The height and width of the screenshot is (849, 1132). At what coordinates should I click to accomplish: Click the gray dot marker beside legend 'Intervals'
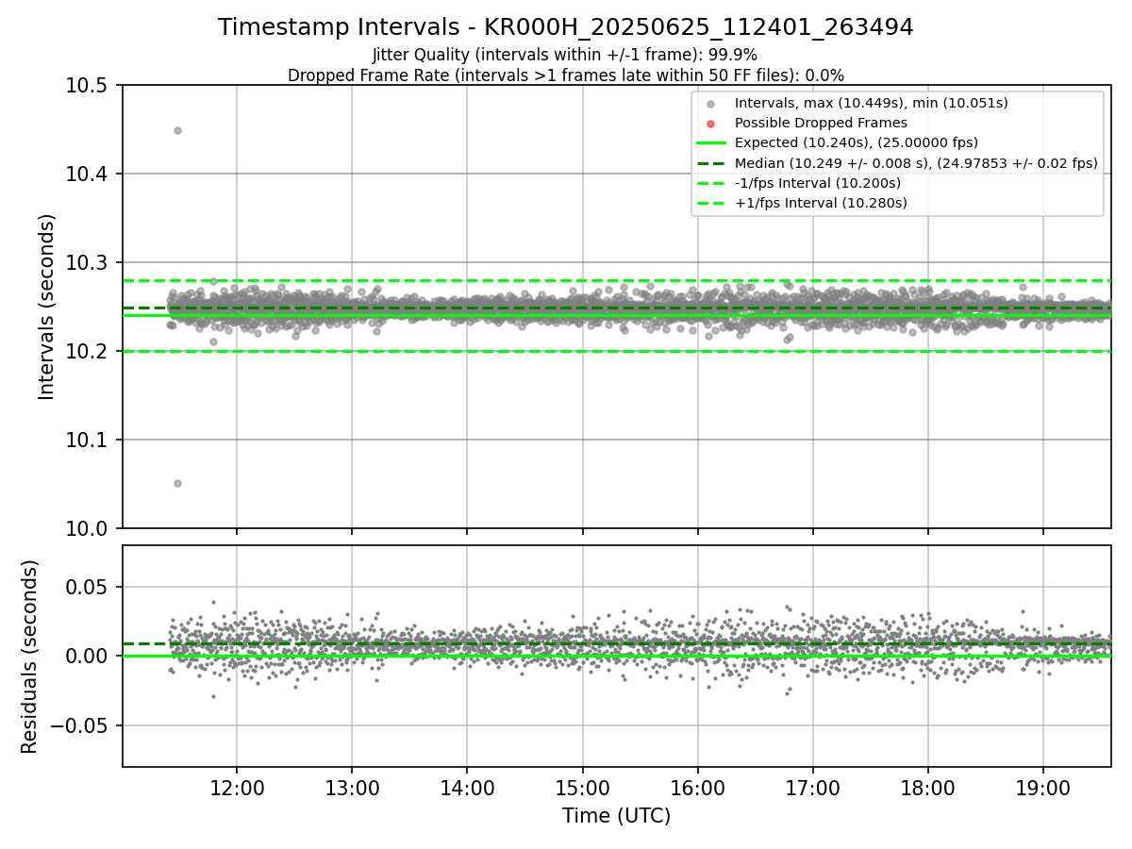point(711,104)
